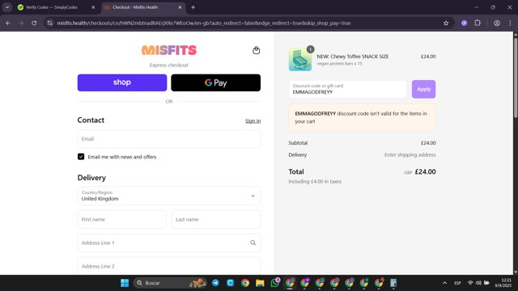The width and height of the screenshot is (518, 291).
Task: Click the MISFITS logo
Action: [x=169, y=50]
